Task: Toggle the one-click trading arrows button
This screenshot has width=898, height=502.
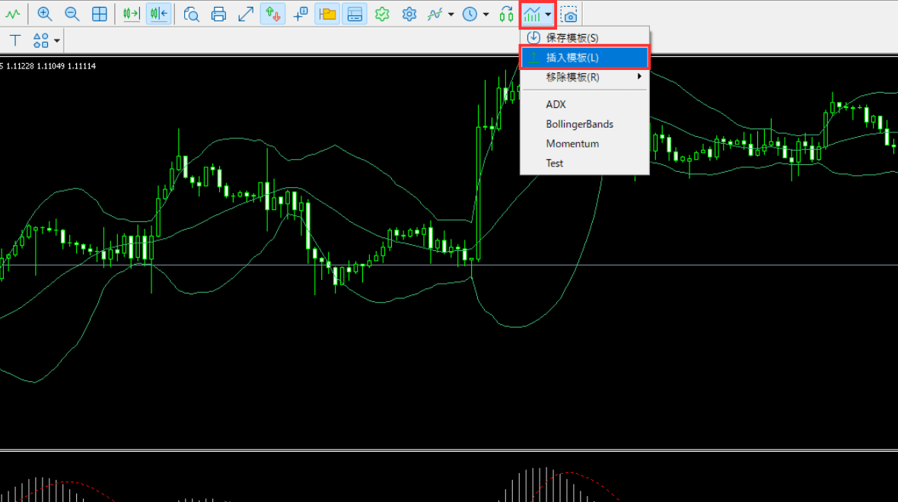Action: [272, 14]
